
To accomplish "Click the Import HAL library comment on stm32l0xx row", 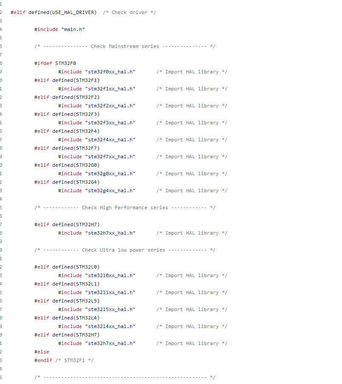I will coord(192,275).
